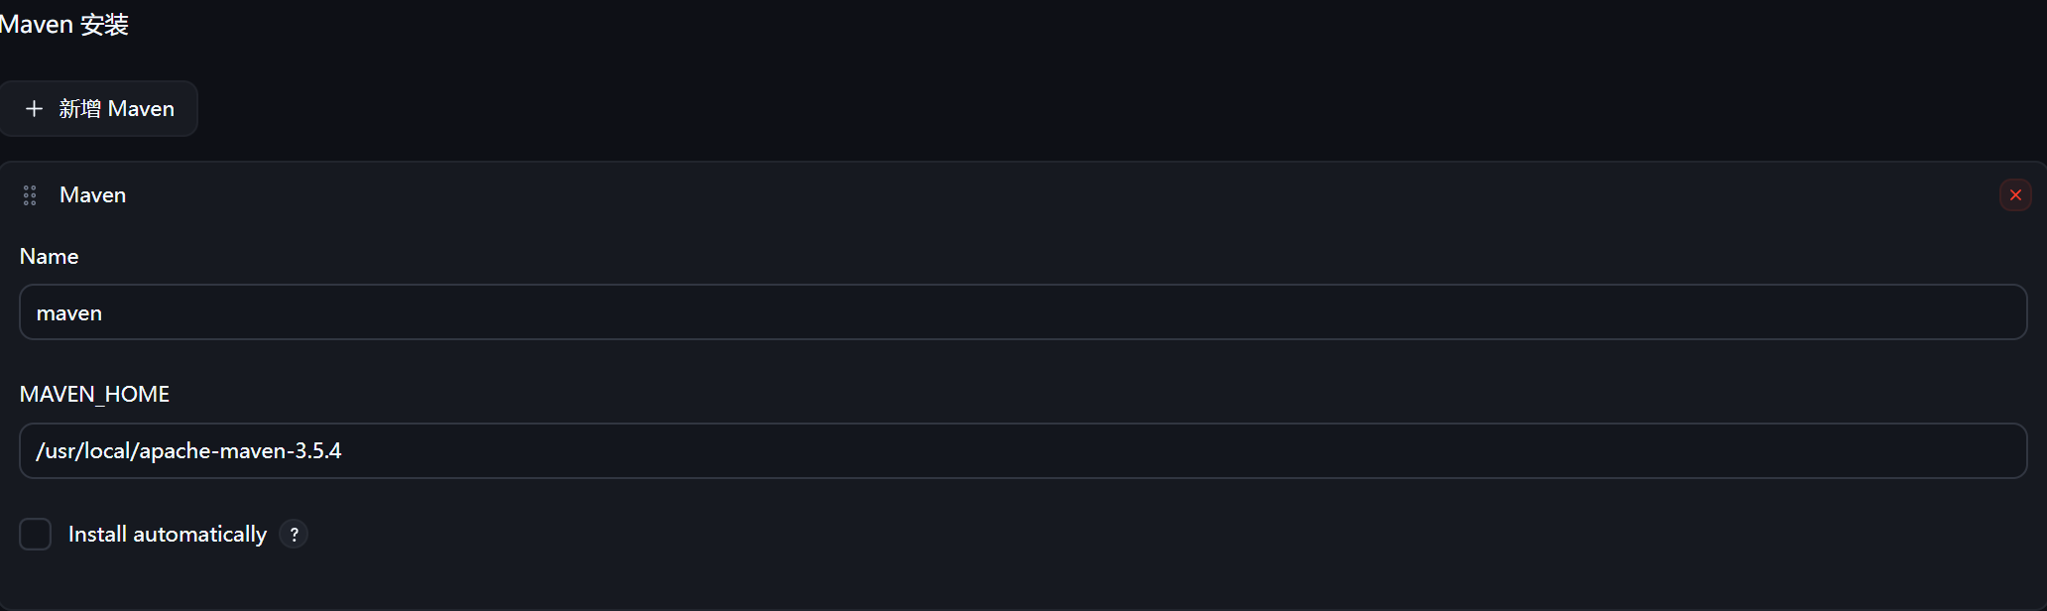Place cursor in text 'maven' in Name
2047x611 pixels.
pos(69,313)
